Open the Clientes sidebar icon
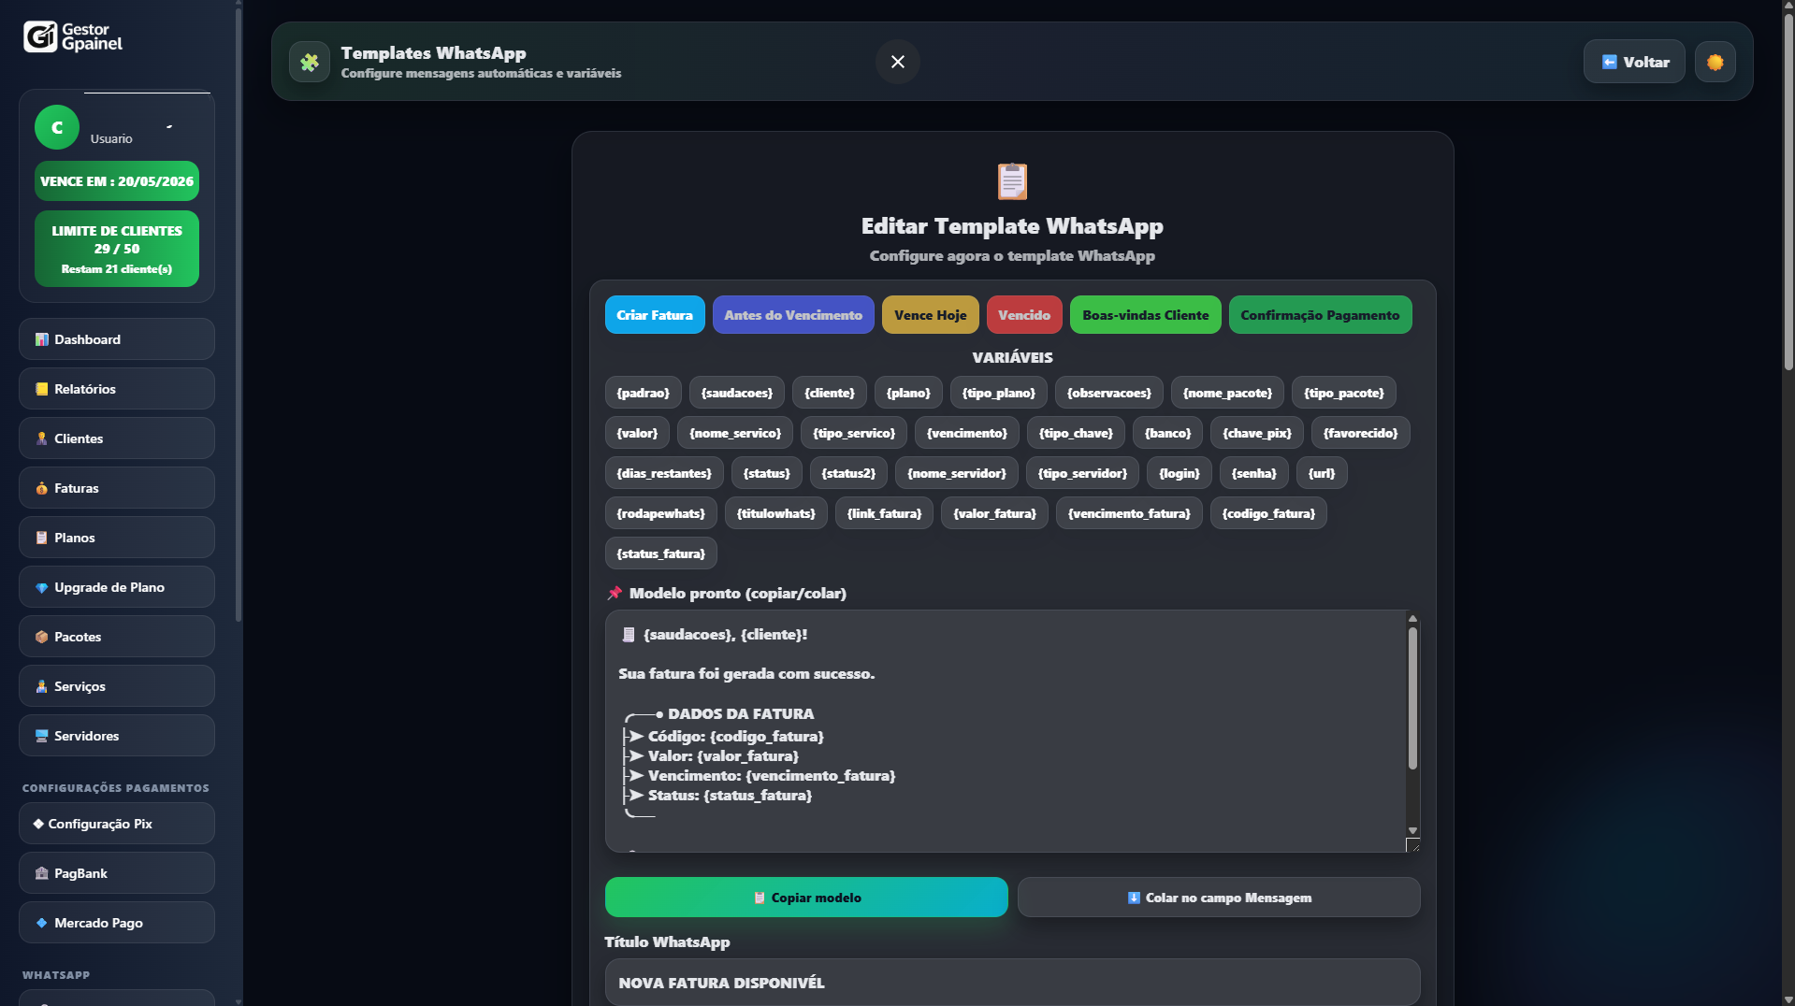 (41, 438)
